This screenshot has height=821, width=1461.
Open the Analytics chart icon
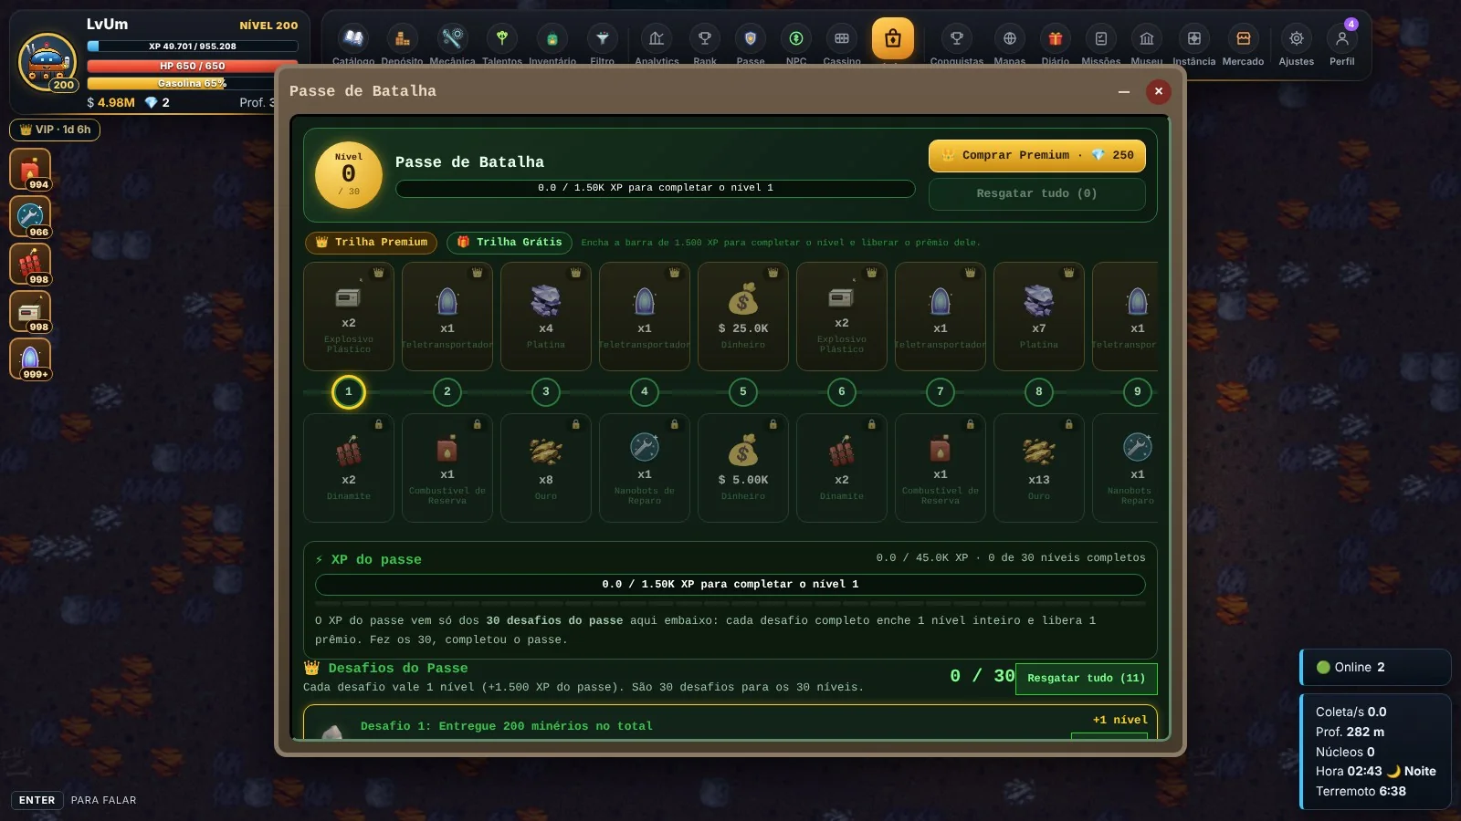pyautogui.click(x=657, y=39)
